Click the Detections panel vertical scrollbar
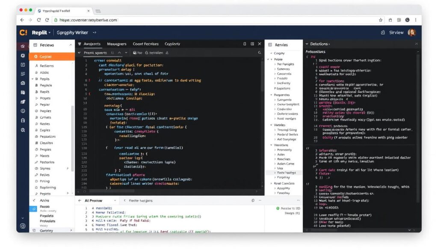The width and height of the screenshot is (438, 250). tap(418, 128)
